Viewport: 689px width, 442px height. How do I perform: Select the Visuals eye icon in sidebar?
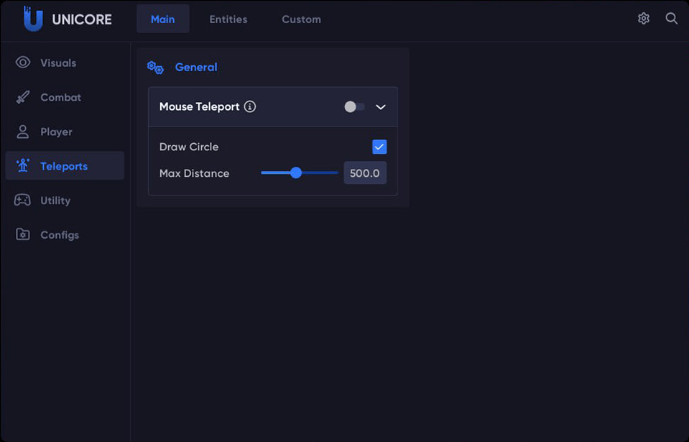coord(22,63)
